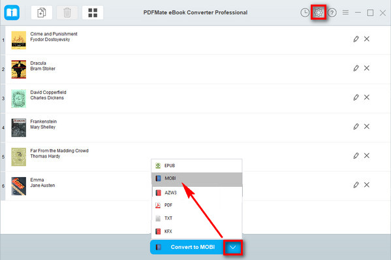Viewport: 391px width, 260px height.
Task: Choose AZW3 output format
Action: point(196,193)
